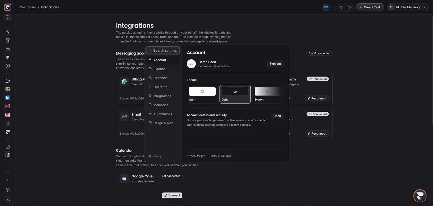This screenshot has height=206, width=433.
Task: Toggle dark mode moon icon in top bar
Action: 342,7
